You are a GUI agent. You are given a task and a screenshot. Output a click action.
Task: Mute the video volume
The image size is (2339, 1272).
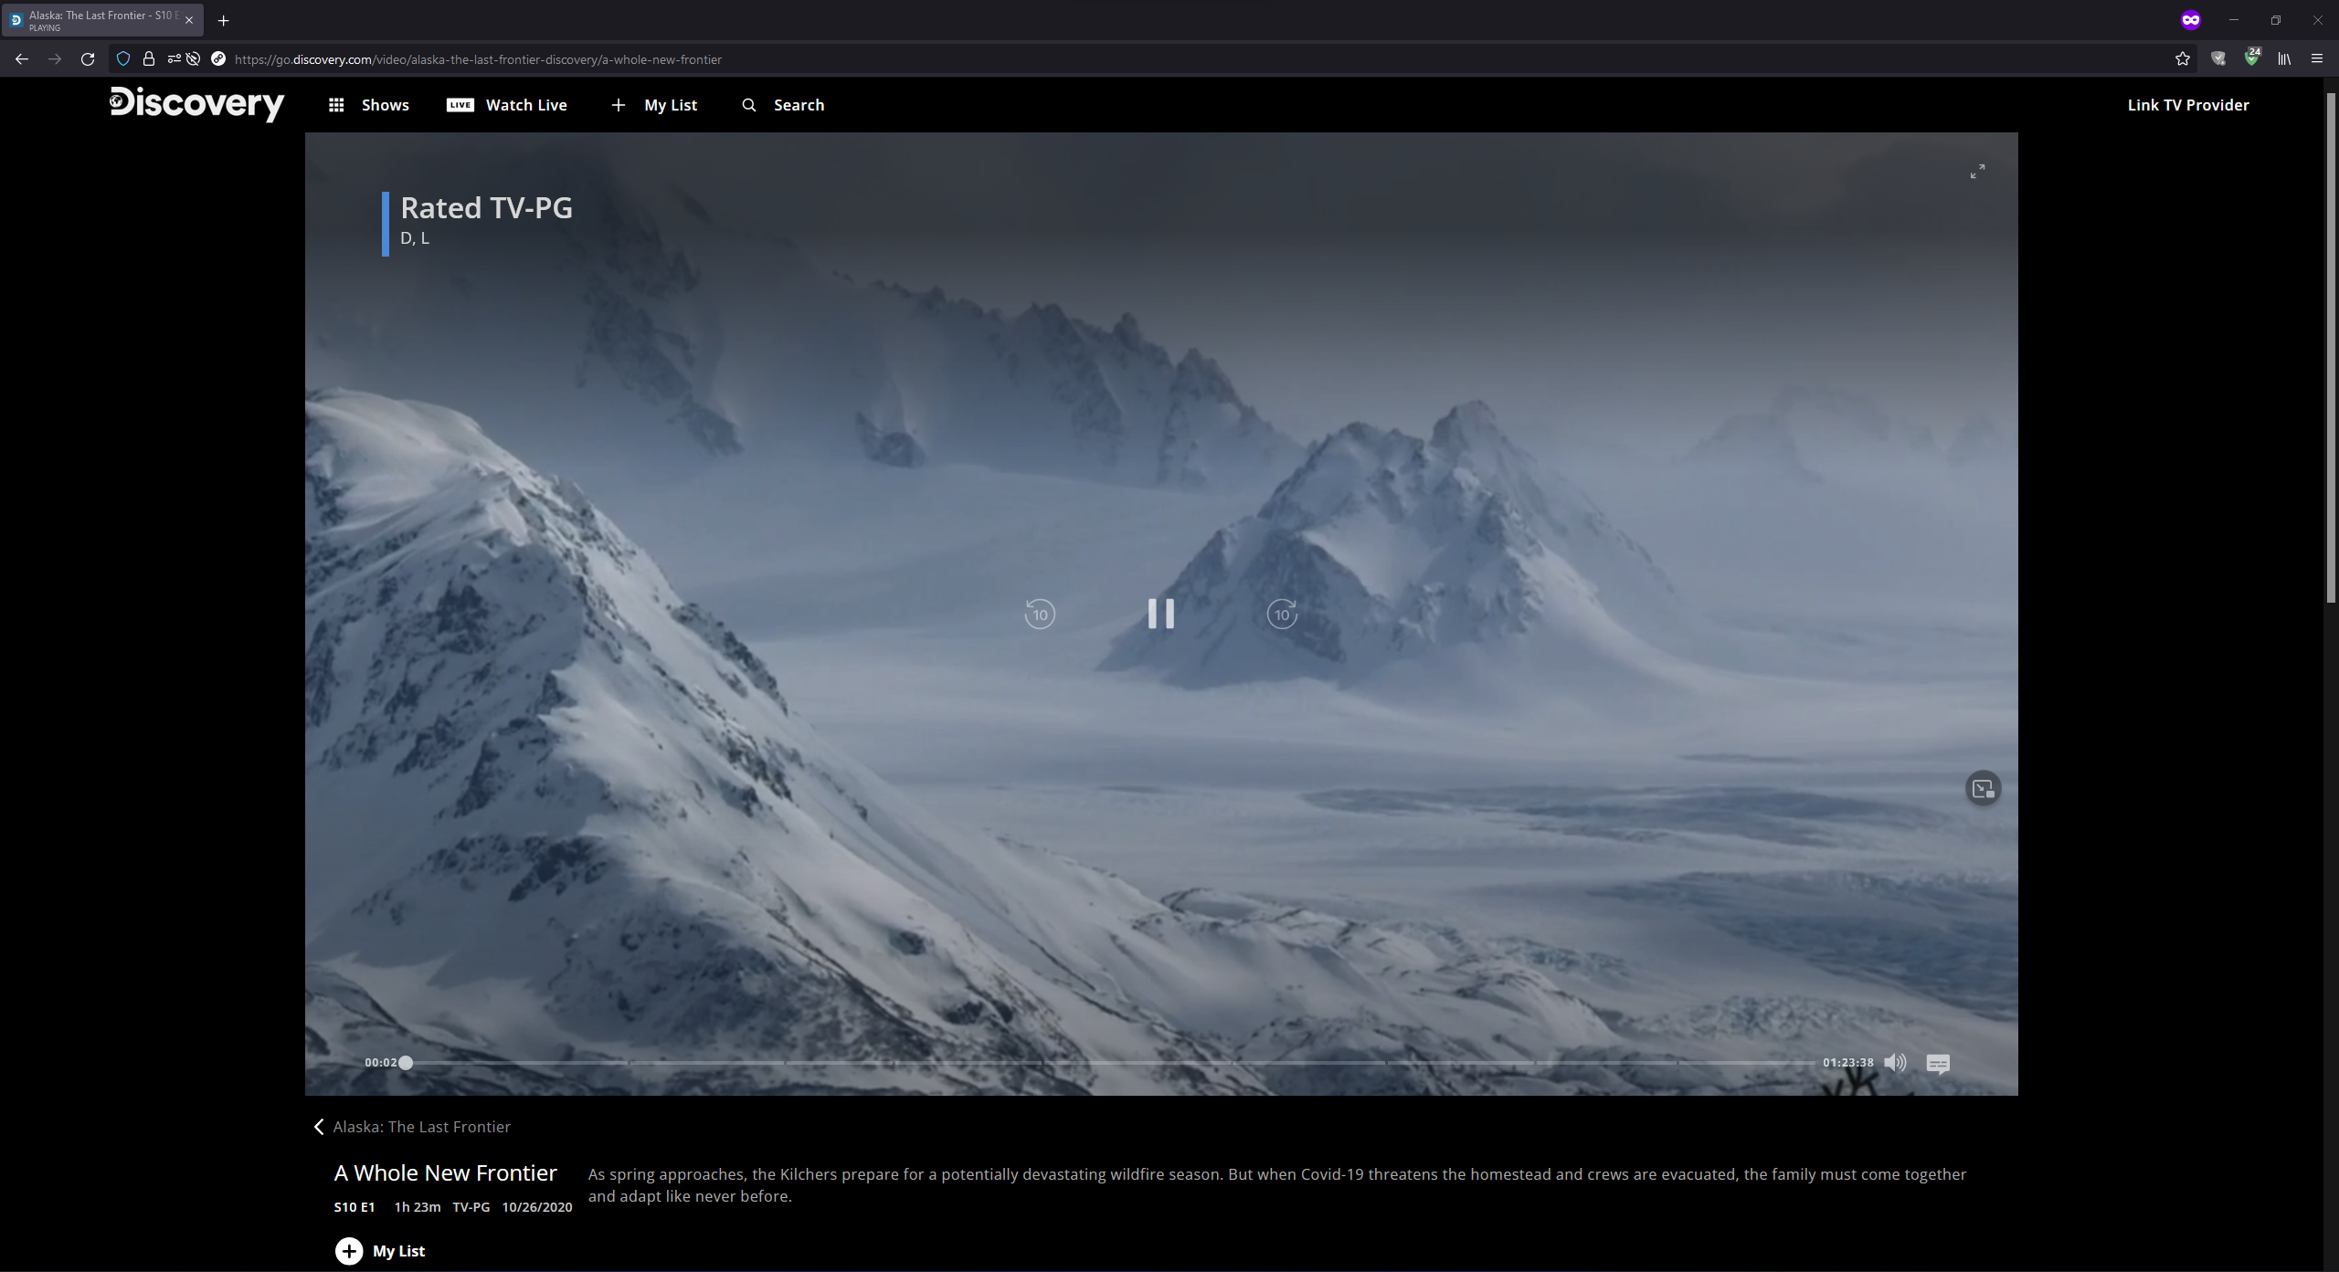click(1895, 1063)
